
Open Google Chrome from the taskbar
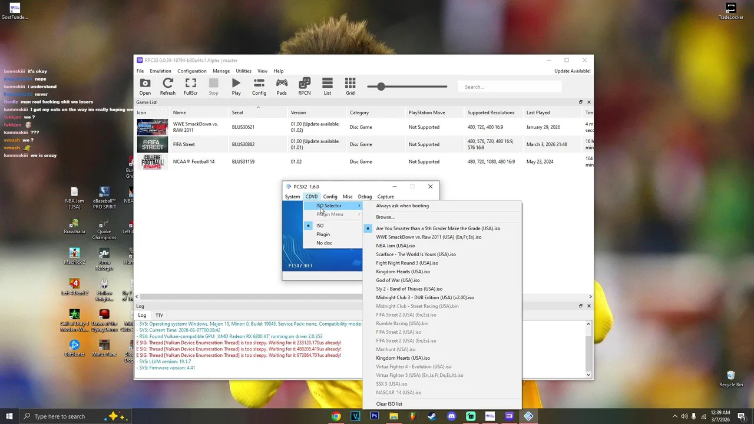(336, 416)
